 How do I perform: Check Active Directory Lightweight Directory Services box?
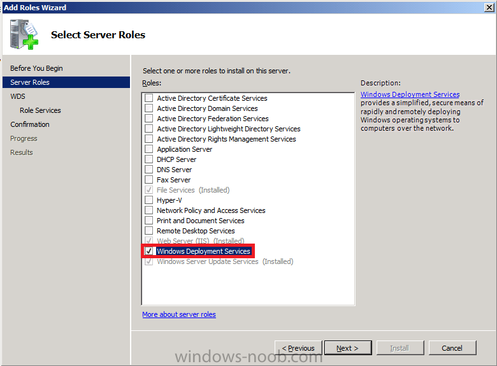tap(148, 128)
